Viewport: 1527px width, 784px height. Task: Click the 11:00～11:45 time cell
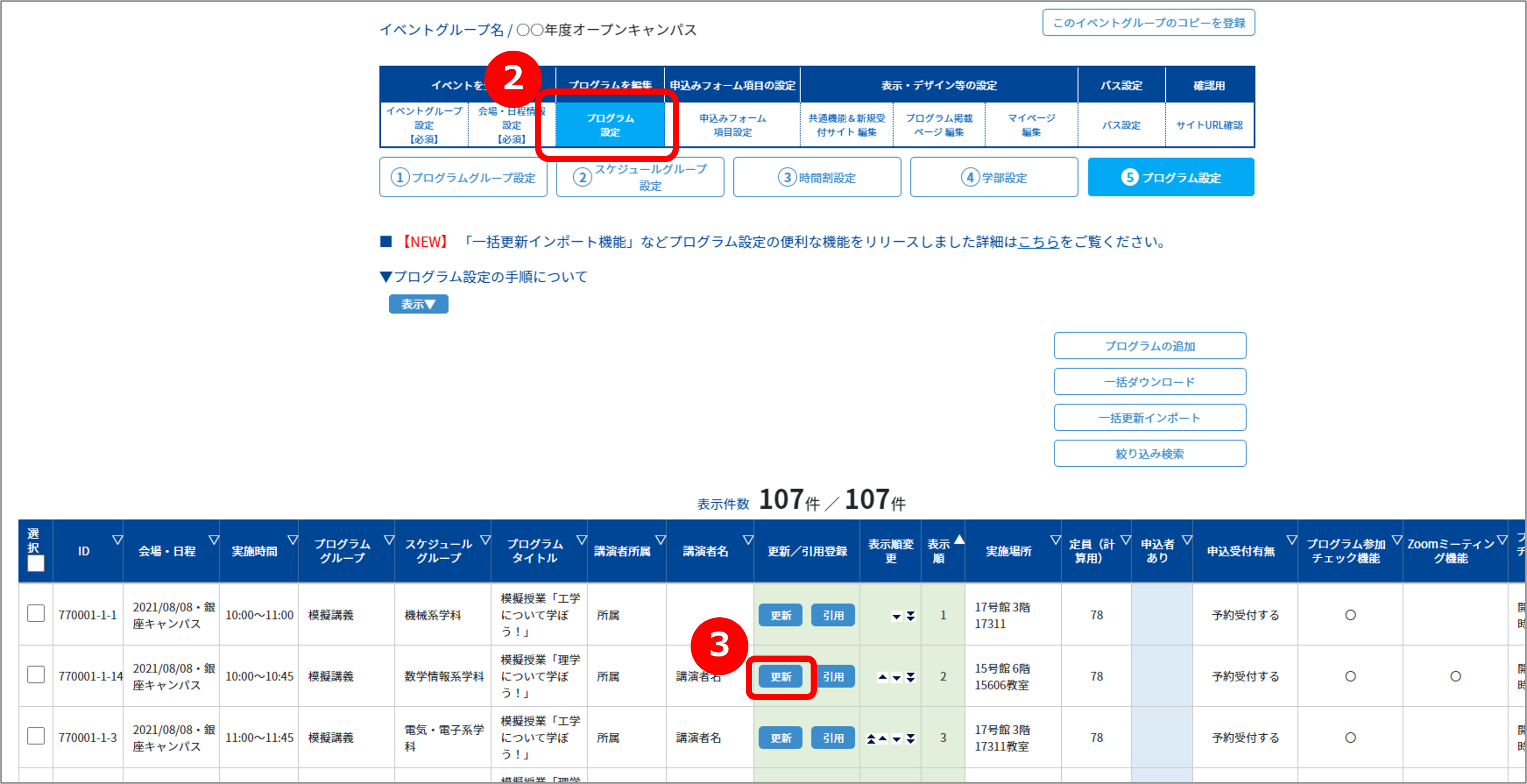[259, 738]
